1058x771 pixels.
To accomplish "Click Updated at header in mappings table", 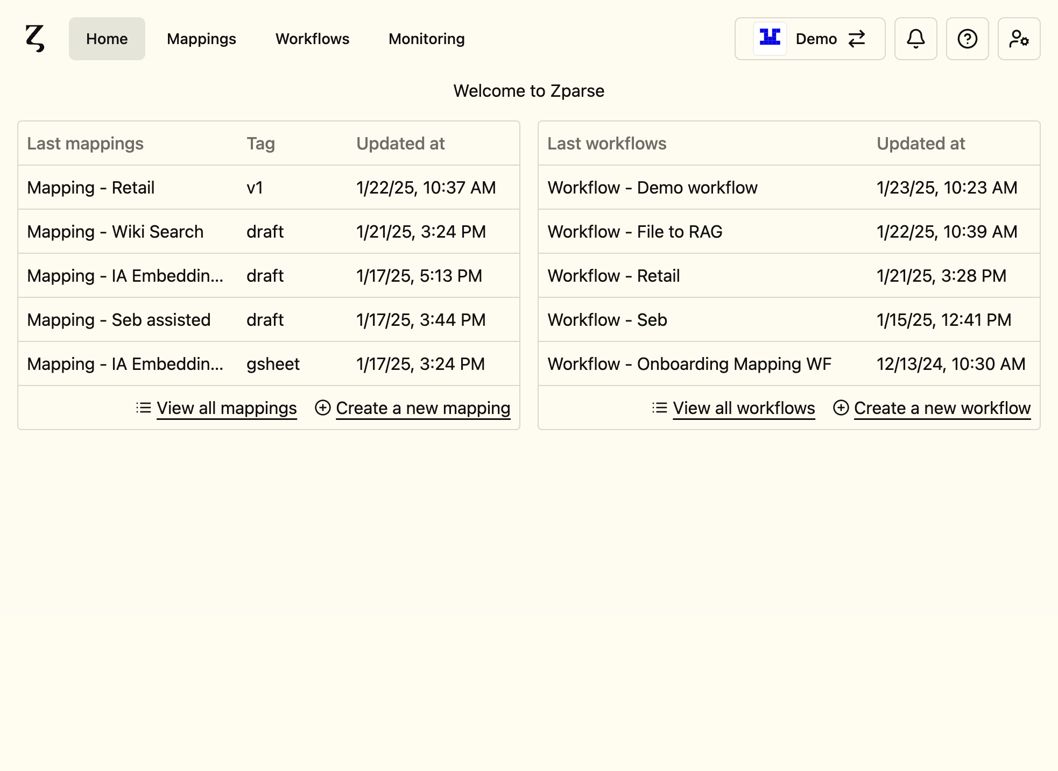I will [400, 144].
